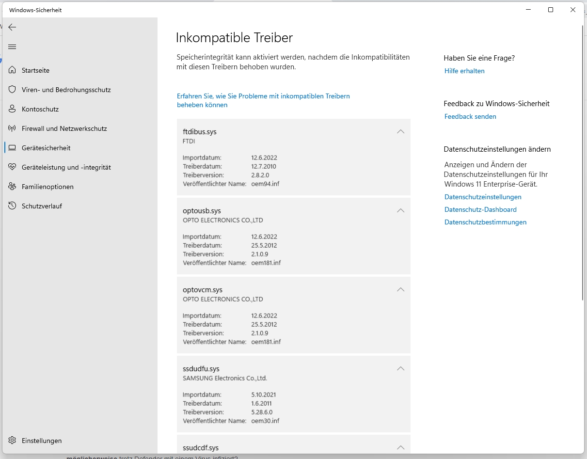Click the laptop icon for Gerätesicherheit
Viewport: 587px width, 459px height.
point(12,148)
